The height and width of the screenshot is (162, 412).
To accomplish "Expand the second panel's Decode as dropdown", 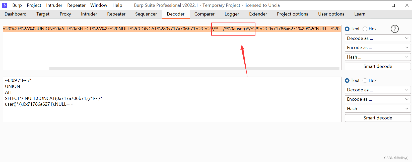I will click(x=378, y=90).
